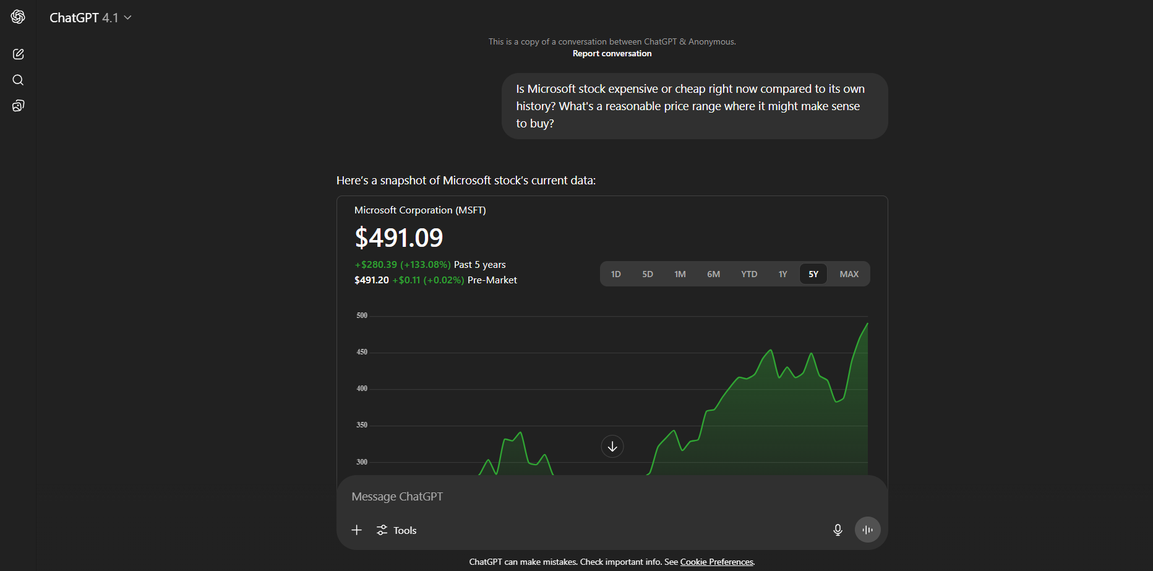
Task: Open the Cookie Preferences link
Action: [x=716, y=562]
